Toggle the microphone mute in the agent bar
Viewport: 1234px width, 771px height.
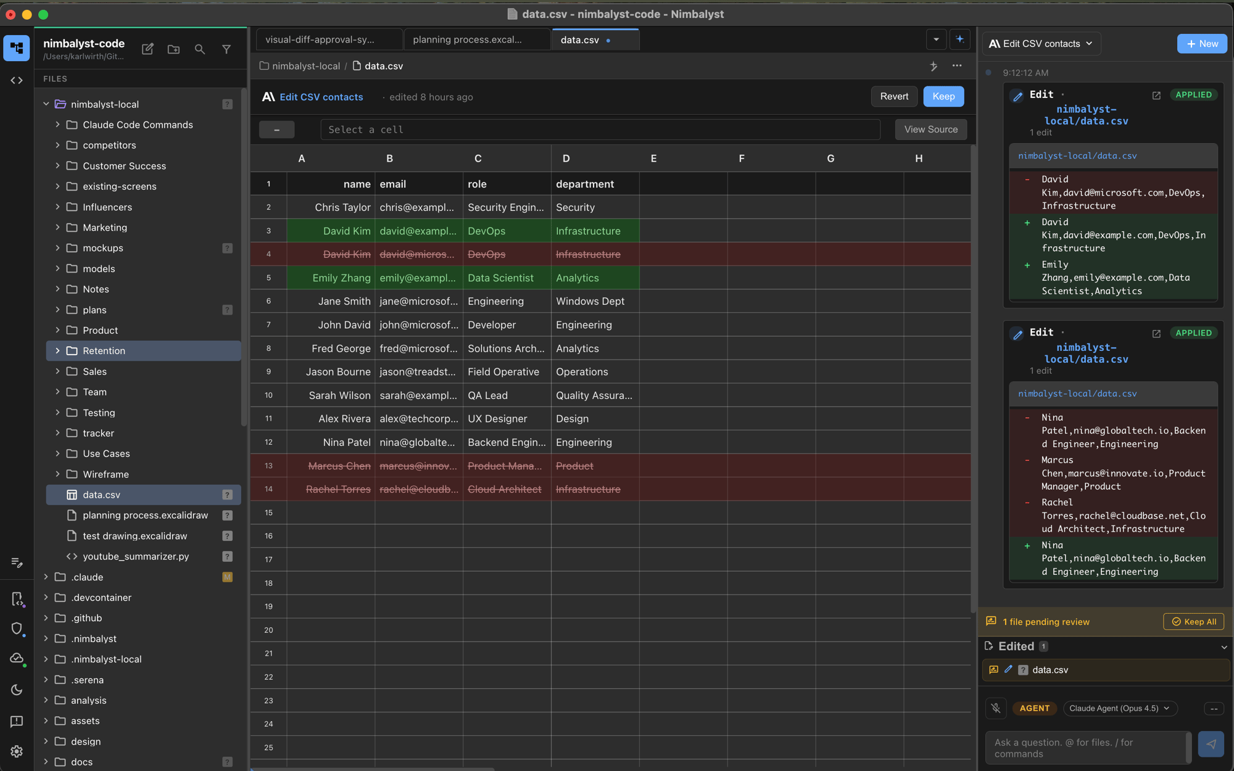(996, 708)
